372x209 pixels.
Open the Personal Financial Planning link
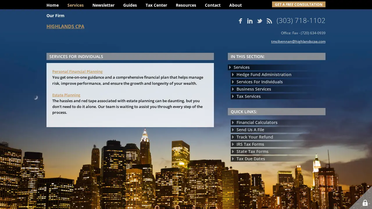pyautogui.click(x=77, y=71)
